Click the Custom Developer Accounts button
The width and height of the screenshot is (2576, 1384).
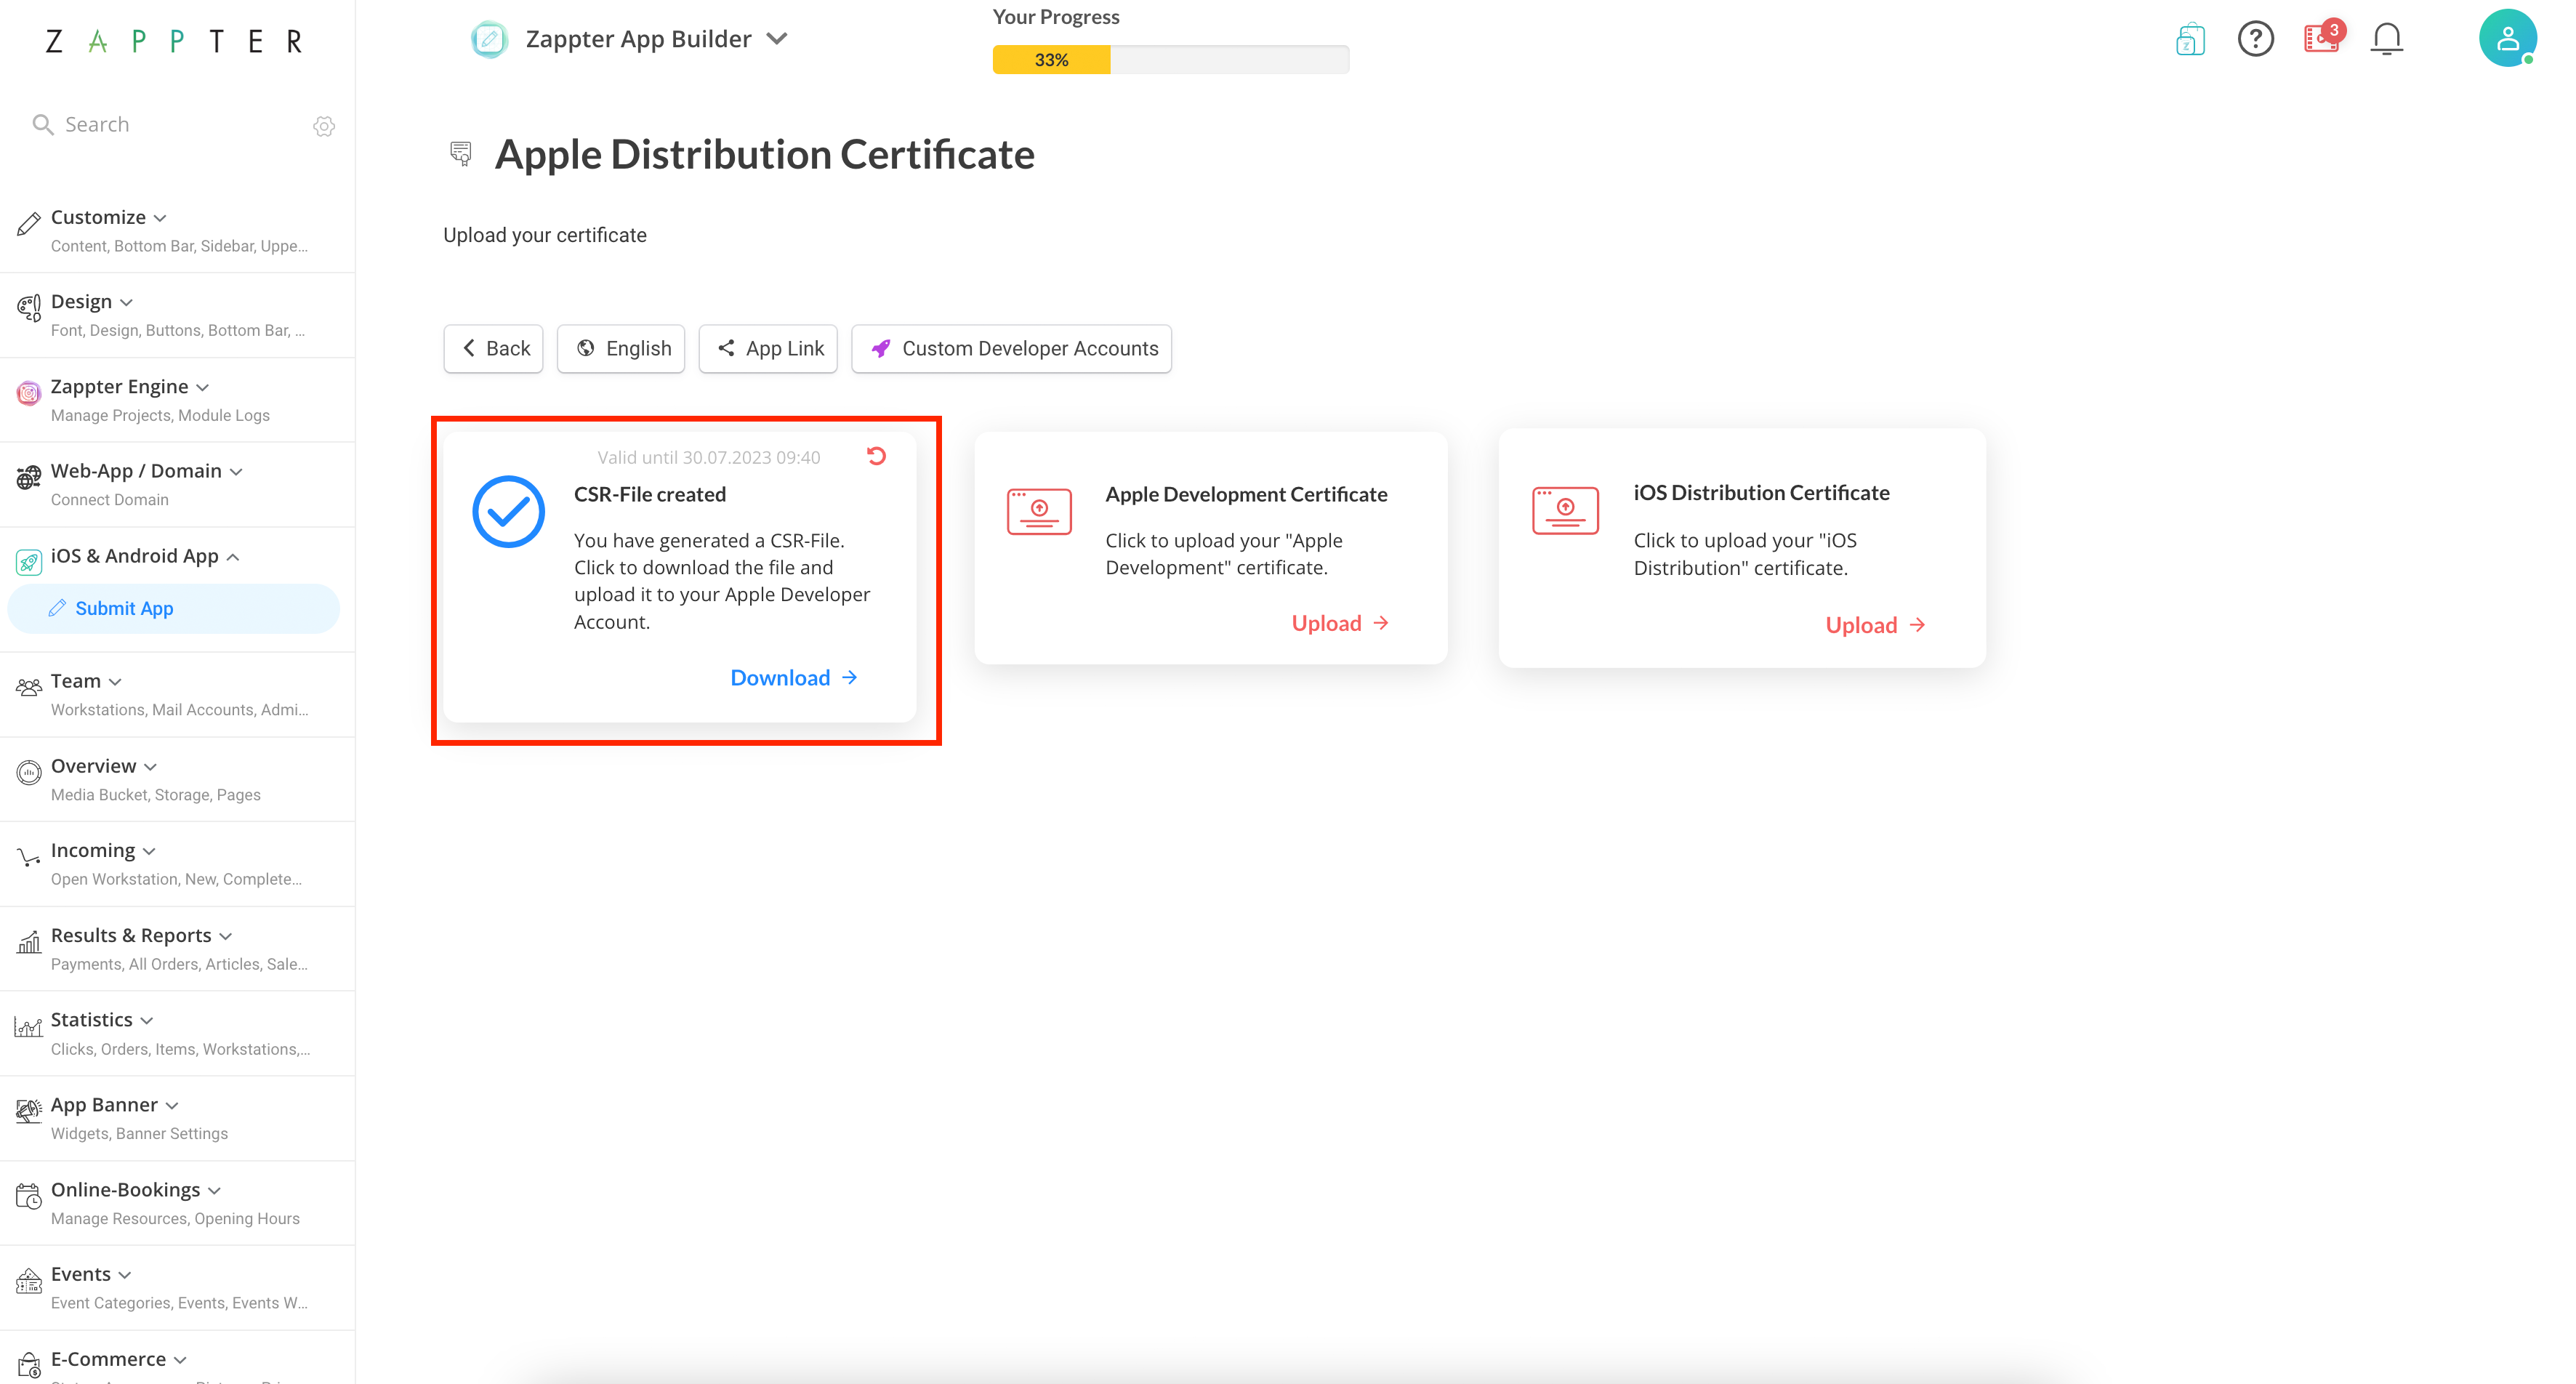click(x=1012, y=348)
